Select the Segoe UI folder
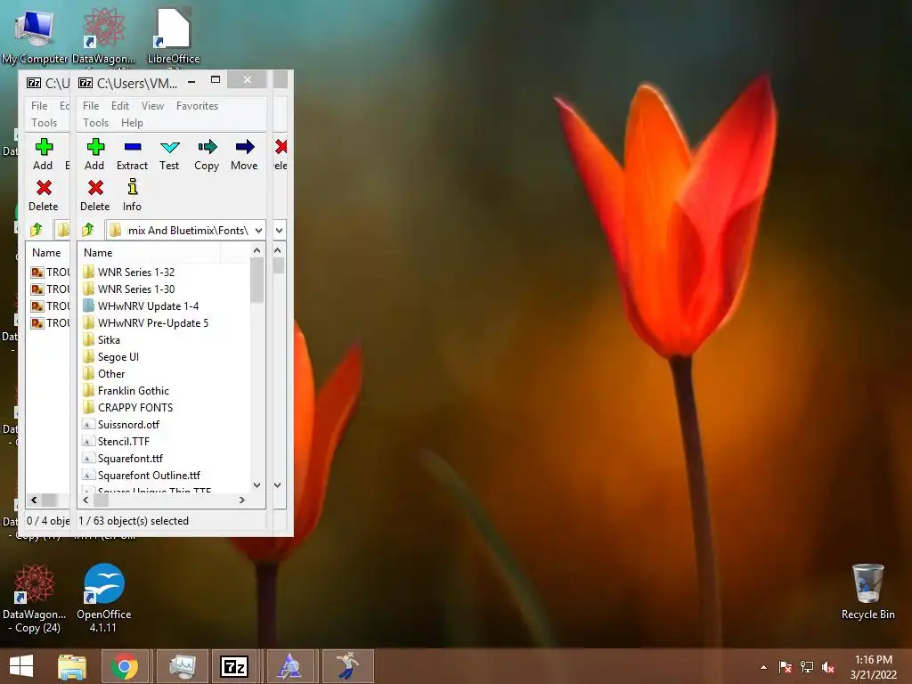This screenshot has height=684, width=912. tap(118, 356)
